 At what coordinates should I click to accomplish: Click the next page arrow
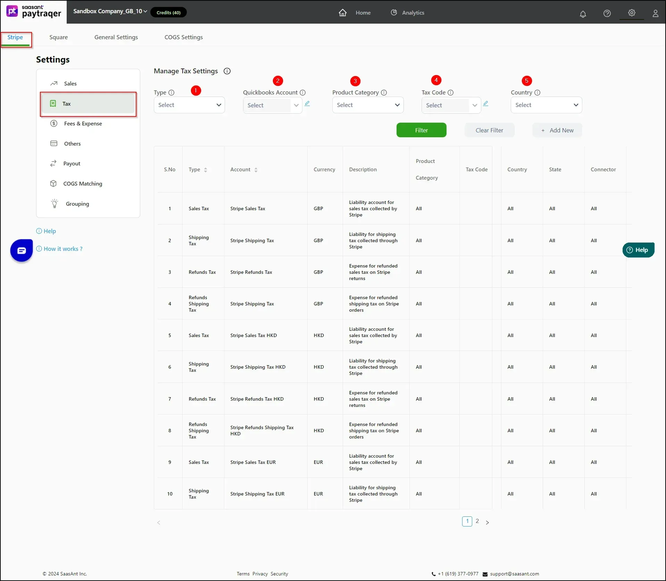[487, 522]
